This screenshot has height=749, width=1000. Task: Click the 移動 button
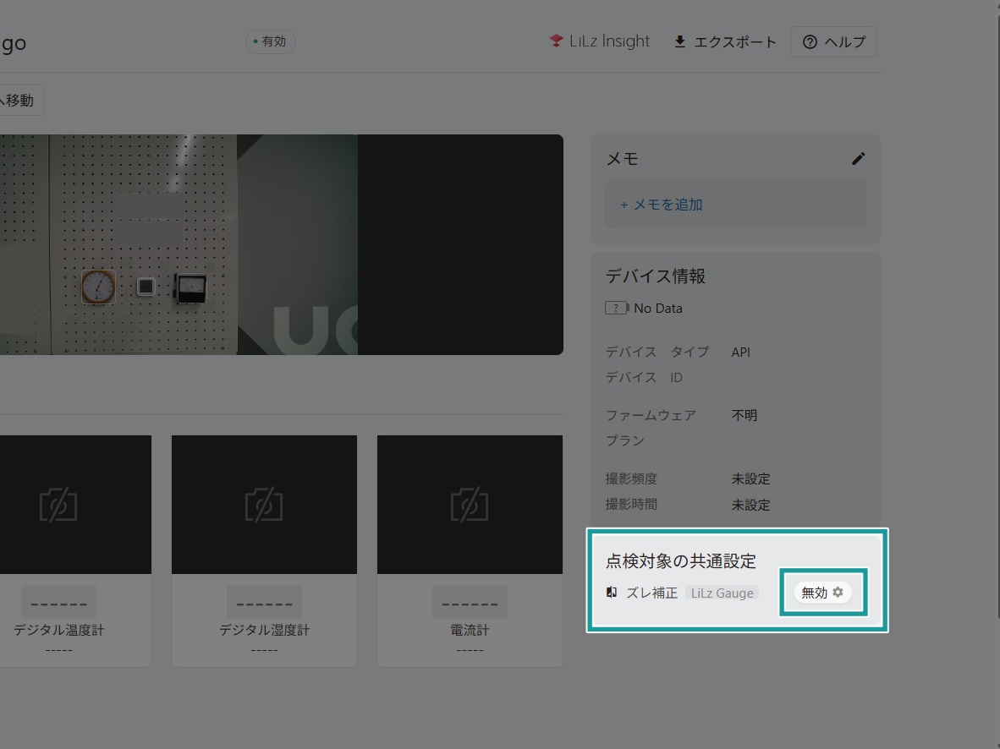(x=21, y=100)
